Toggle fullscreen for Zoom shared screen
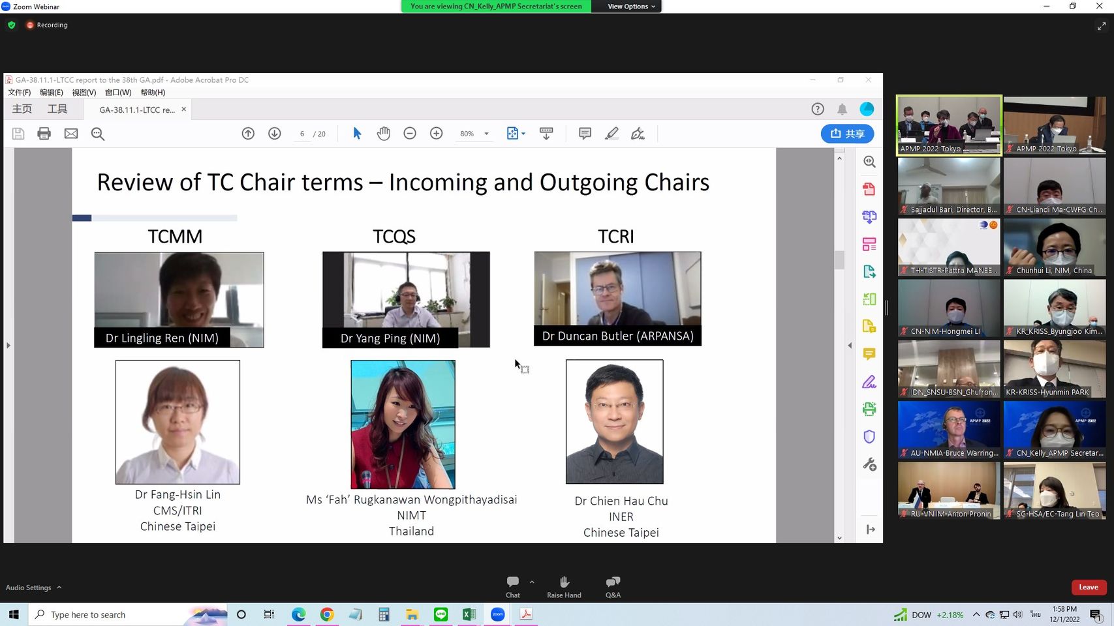This screenshot has width=1114, height=626. coord(1102,26)
